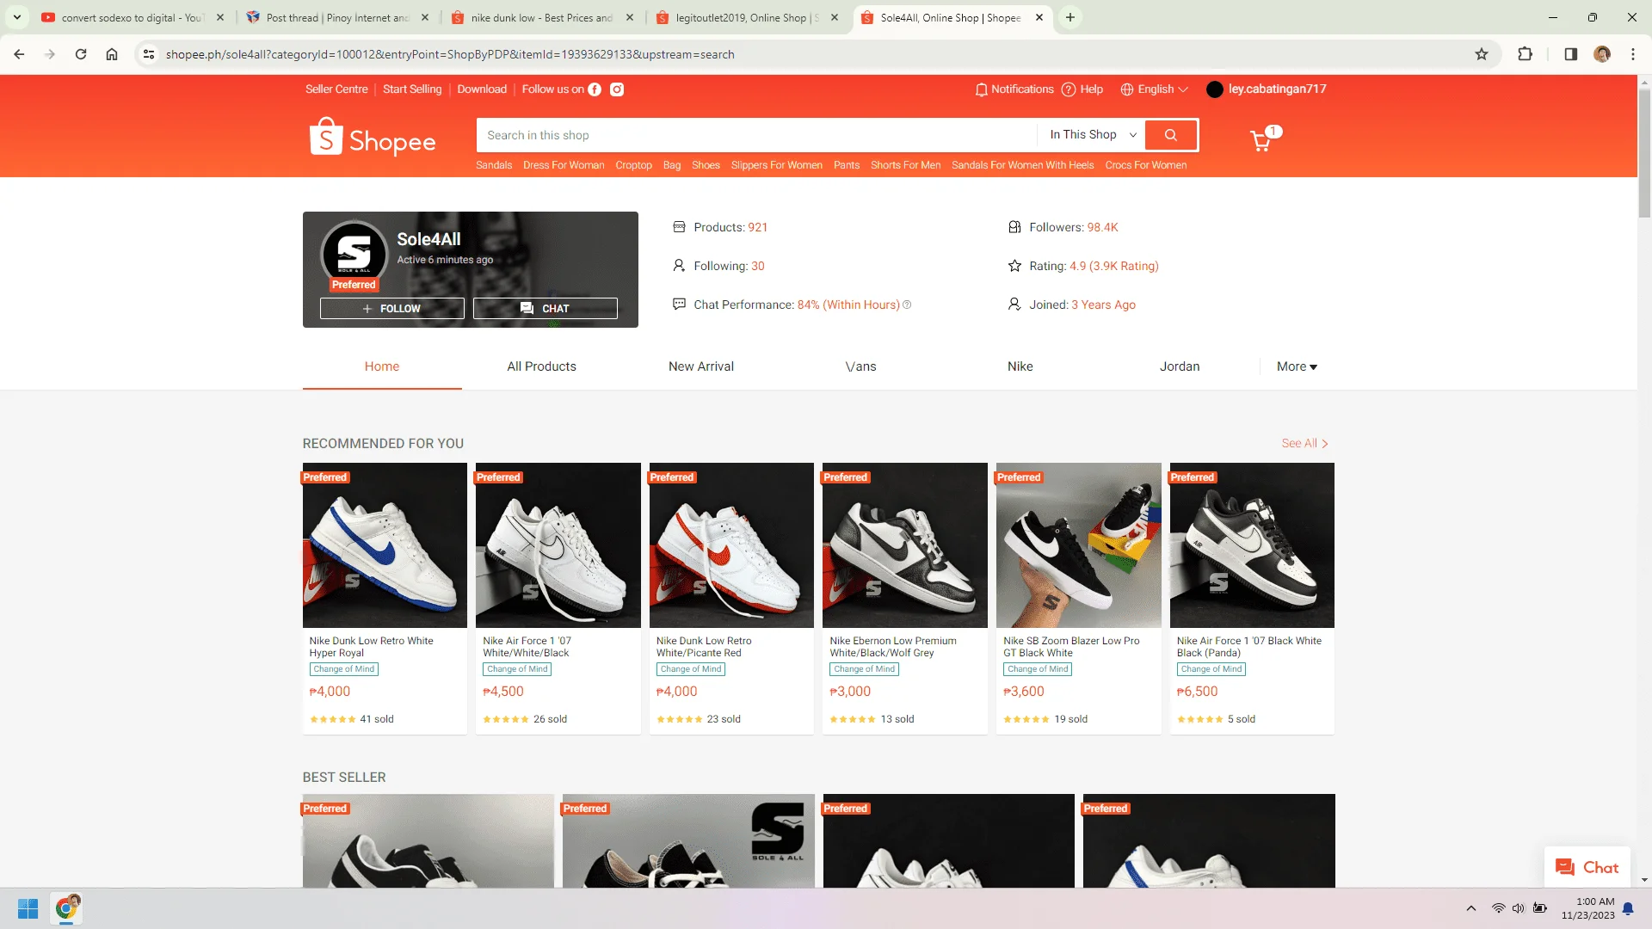Reload the page
This screenshot has height=929, width=1652.
coord(81,54)
